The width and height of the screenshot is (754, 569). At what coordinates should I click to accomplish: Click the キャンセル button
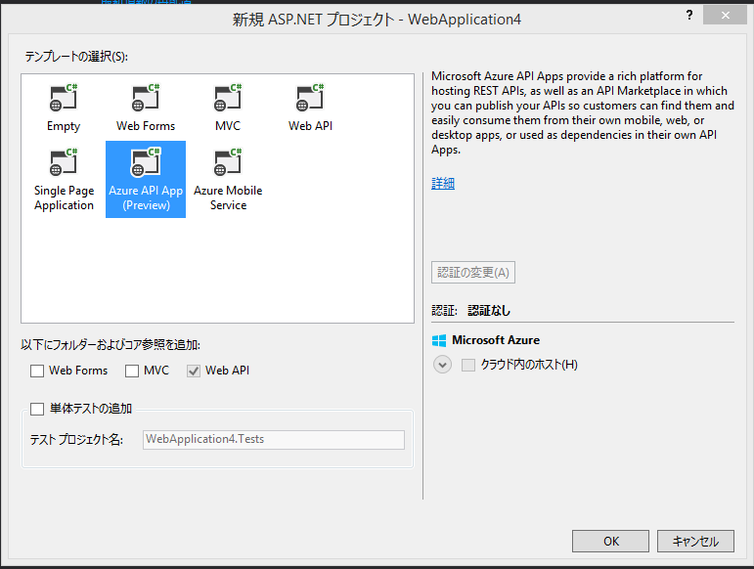pos(695,541)
